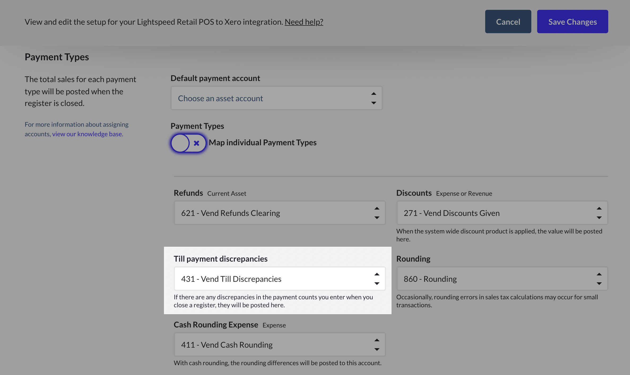Open the Discounts account dropdown

[x=502, y=213]
